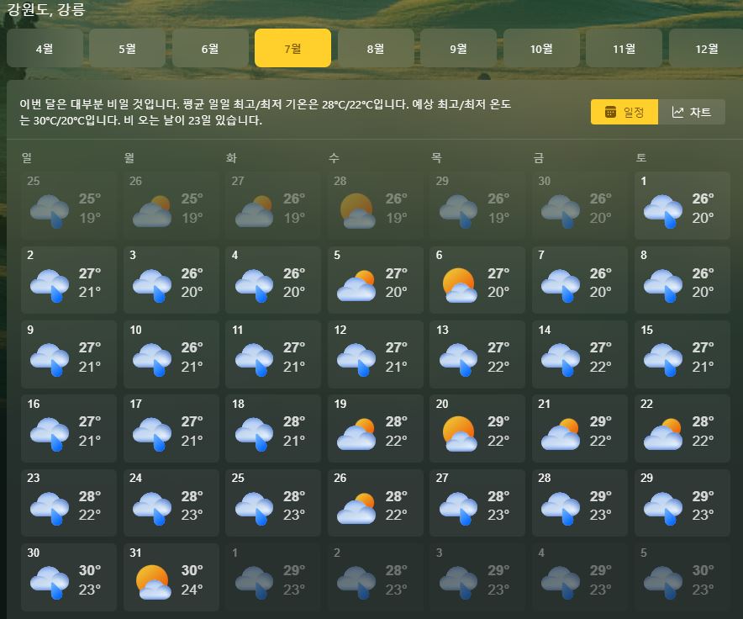743x619 pixels.
Task: Click the rain icon on day 9
Action: coord(50,360)
